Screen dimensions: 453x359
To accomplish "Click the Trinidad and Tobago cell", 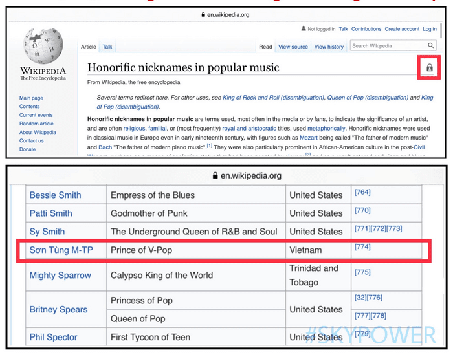I will (x=318, y=276).
